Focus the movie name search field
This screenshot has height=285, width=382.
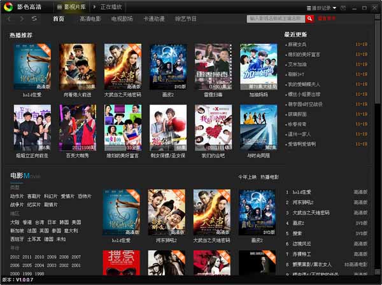tap(276, 18)
